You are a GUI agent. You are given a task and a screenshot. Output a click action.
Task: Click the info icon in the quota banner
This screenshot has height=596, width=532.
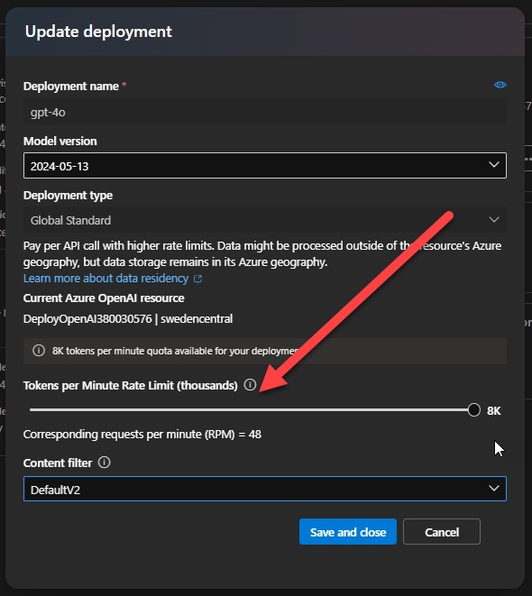tap(39, 351)
